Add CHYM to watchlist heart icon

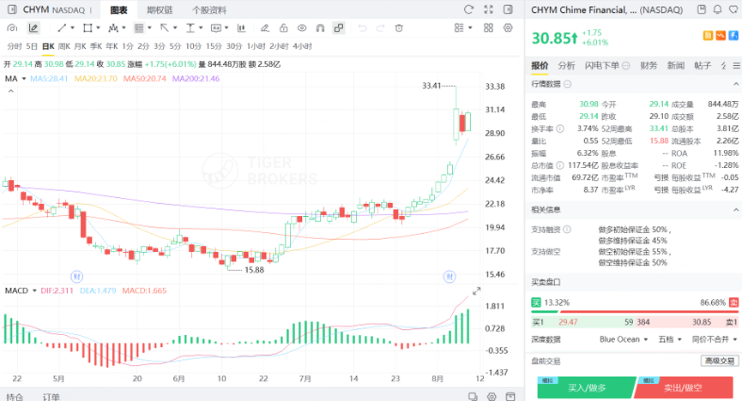coord(733,9)
